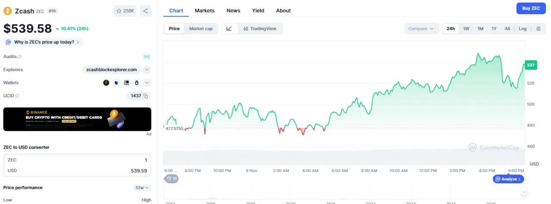Switch to the Markets tab

point(204,10)
